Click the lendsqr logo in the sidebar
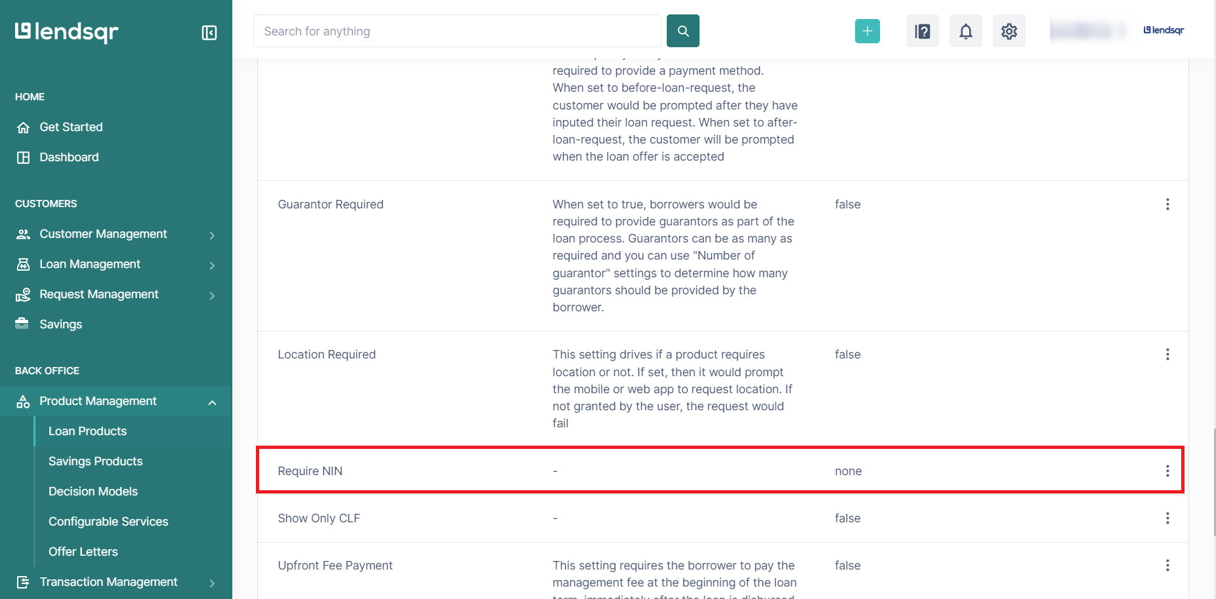 pyautogui.click(x=66, y=32)
